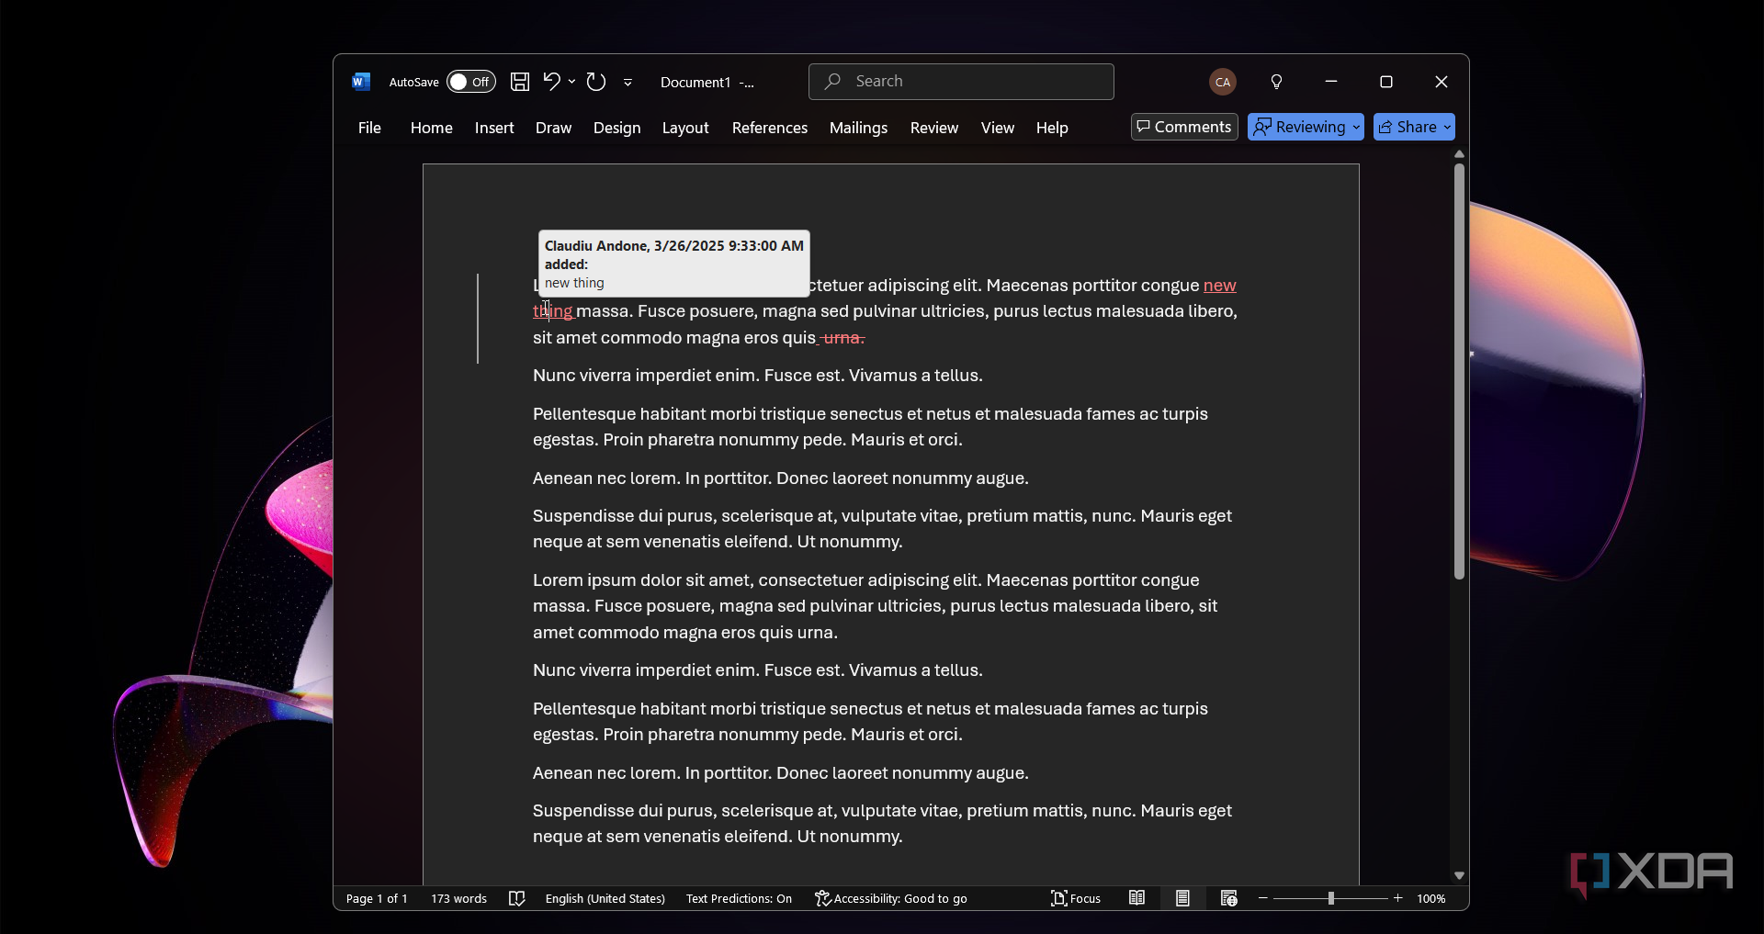The image size is (1764, 934).
Task: Open the Mailings tab
Action: (858, 128)
